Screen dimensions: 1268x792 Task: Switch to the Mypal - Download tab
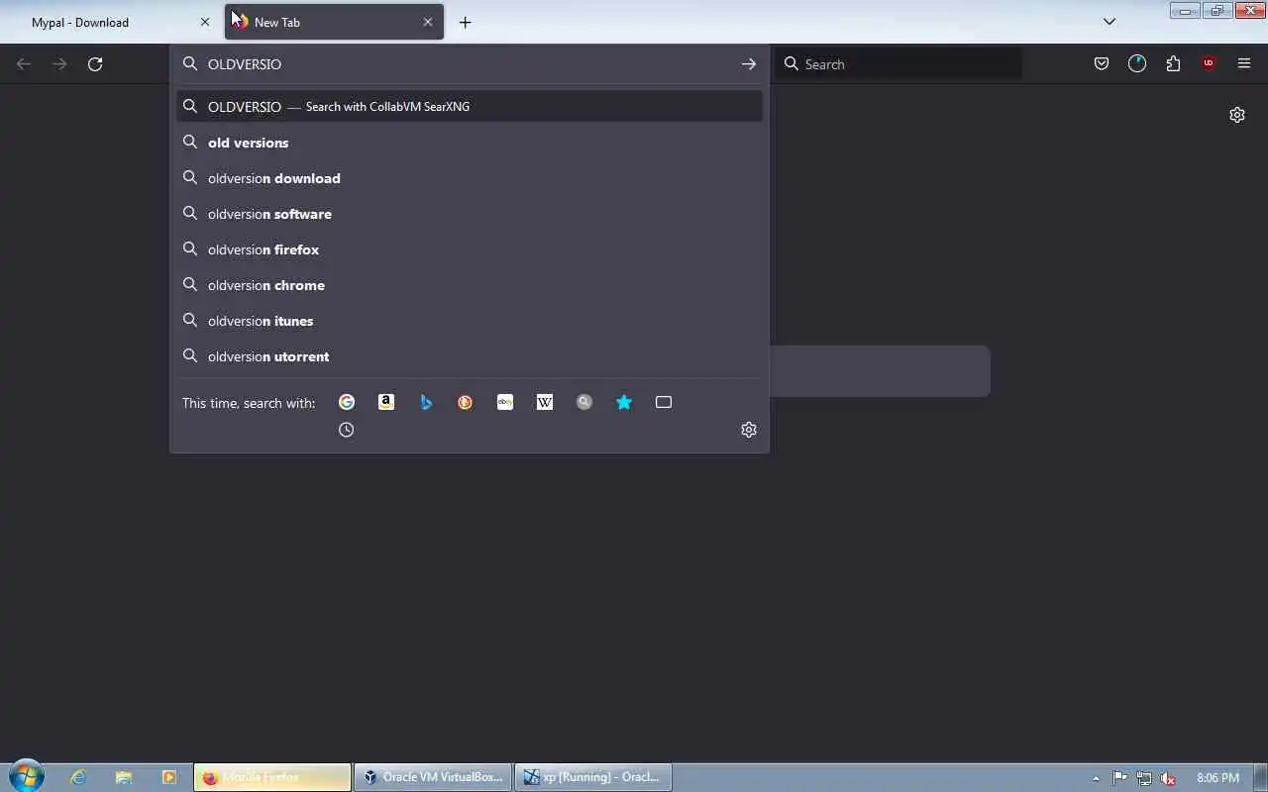click(111, 22)
